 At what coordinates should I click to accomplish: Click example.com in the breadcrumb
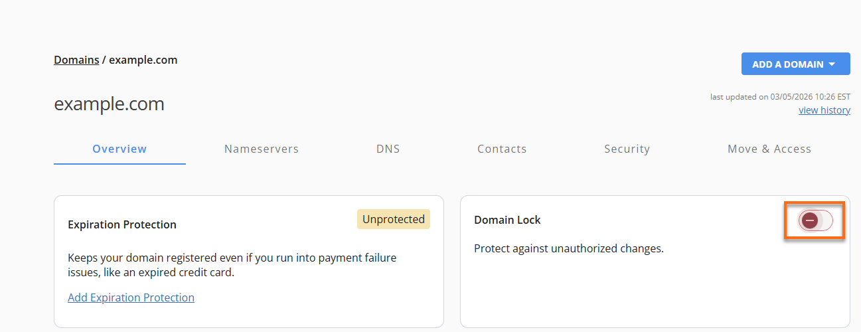point(143,60)
